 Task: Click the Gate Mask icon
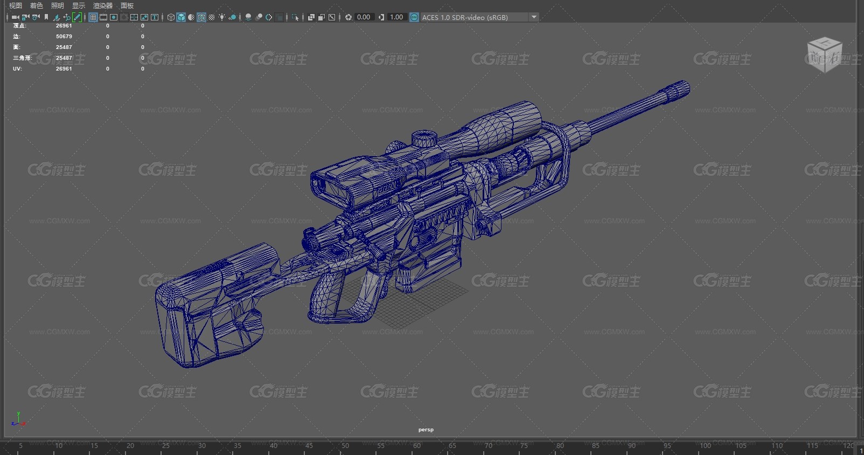124,17
